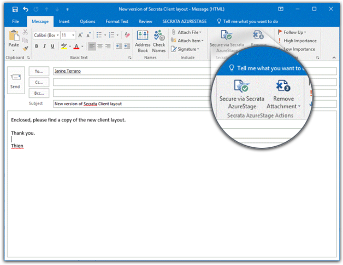Decrease paragraph indent
Viewport: 343px width, 265px height.
[x=119, y=46]
